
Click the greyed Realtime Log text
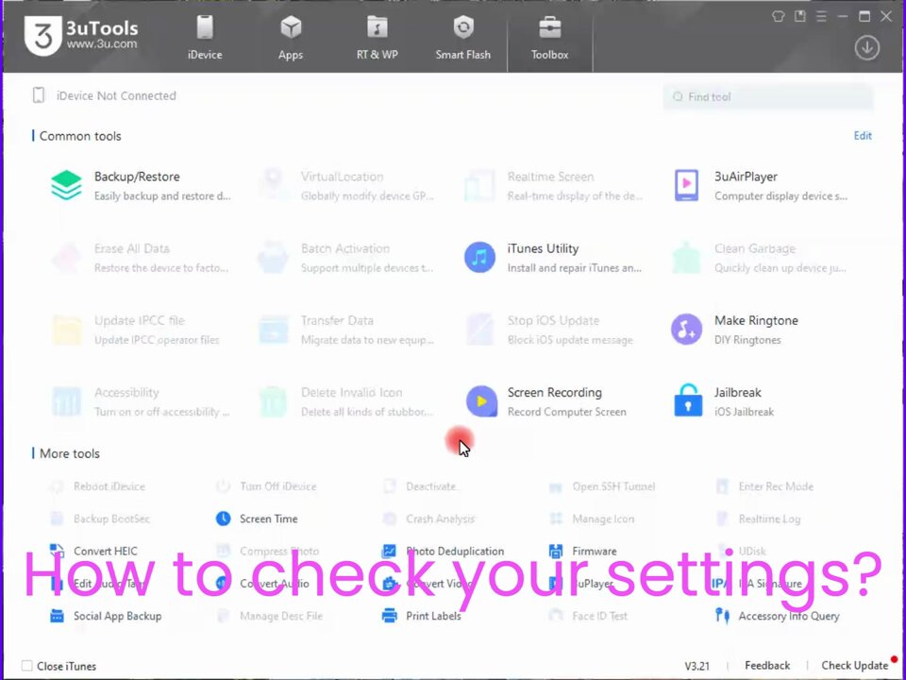pos(769,518)
